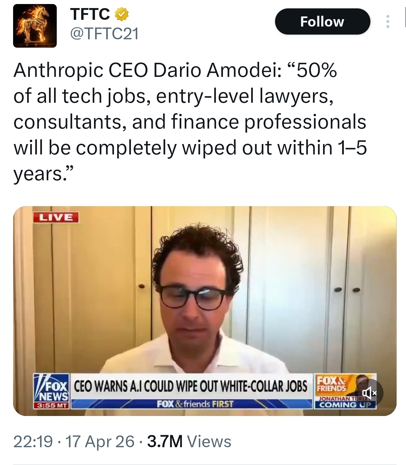Open the TFTC flaming horse profile avatar
This screenshot has height=465, width=406.
[x=35, y=26]
